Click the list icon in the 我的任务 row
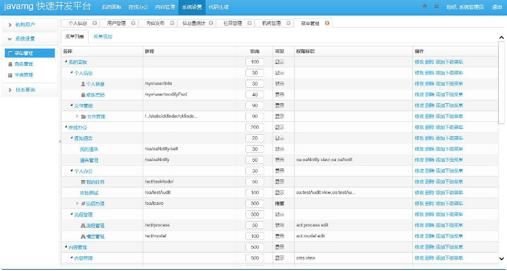The width and height of the screenshot is (507, 271). (83, 182)
